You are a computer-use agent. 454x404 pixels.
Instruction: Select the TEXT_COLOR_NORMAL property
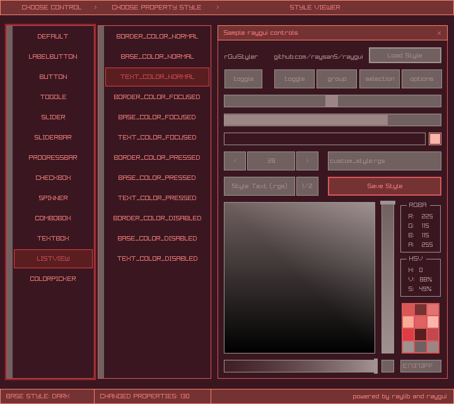(x=157, y=77)
